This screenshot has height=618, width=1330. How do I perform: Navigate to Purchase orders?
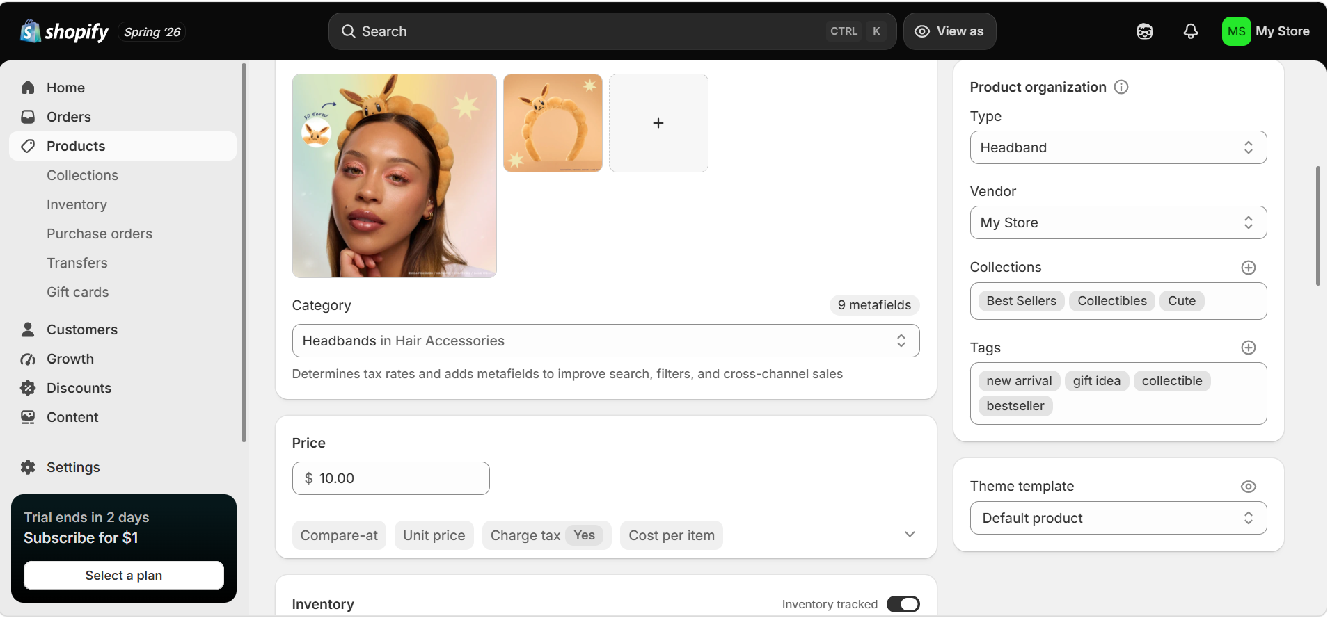pyautogui.click(x=100, y=234)
